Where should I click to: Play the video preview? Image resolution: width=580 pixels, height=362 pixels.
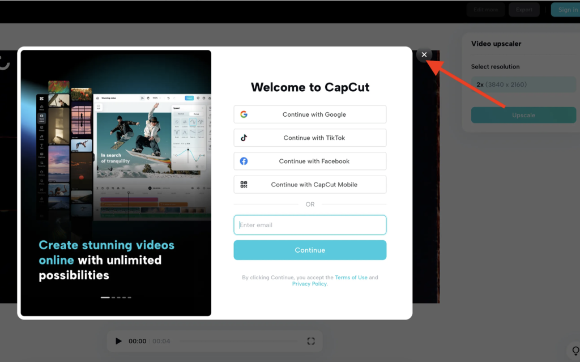(x=118, y=341)
